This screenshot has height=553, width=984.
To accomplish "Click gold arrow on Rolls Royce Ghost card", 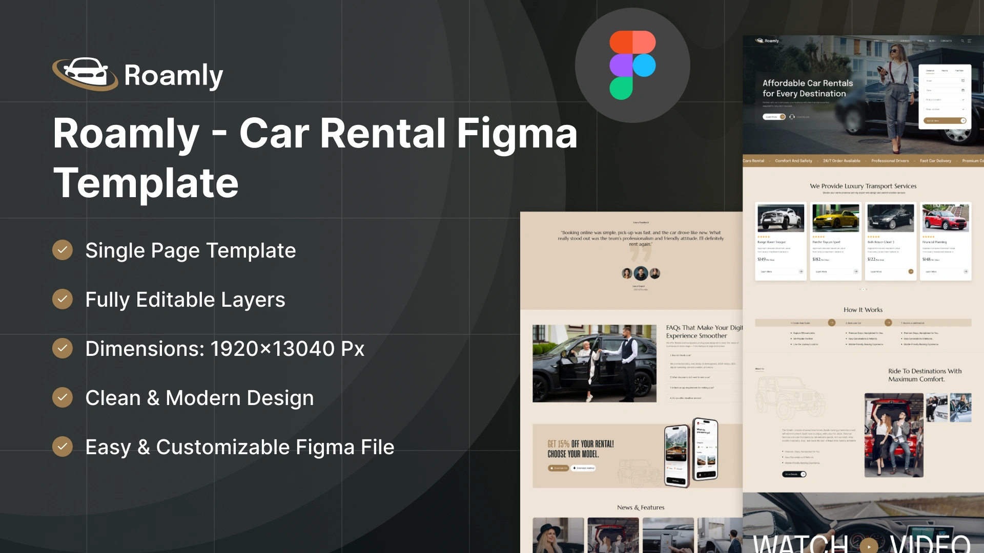I will coord(911,271).
